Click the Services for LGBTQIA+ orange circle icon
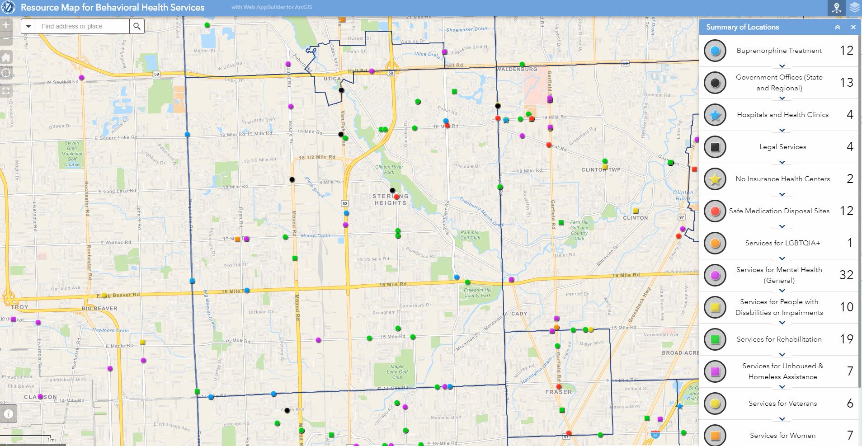This screenshot has height=446, width=862. click(715, 243)
